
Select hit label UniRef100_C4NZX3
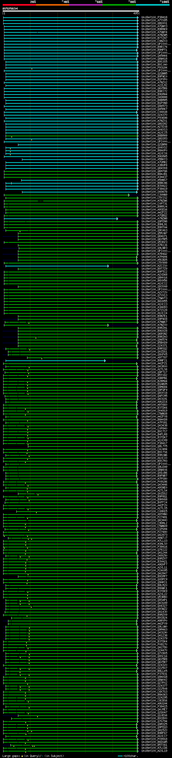point(154,41)
